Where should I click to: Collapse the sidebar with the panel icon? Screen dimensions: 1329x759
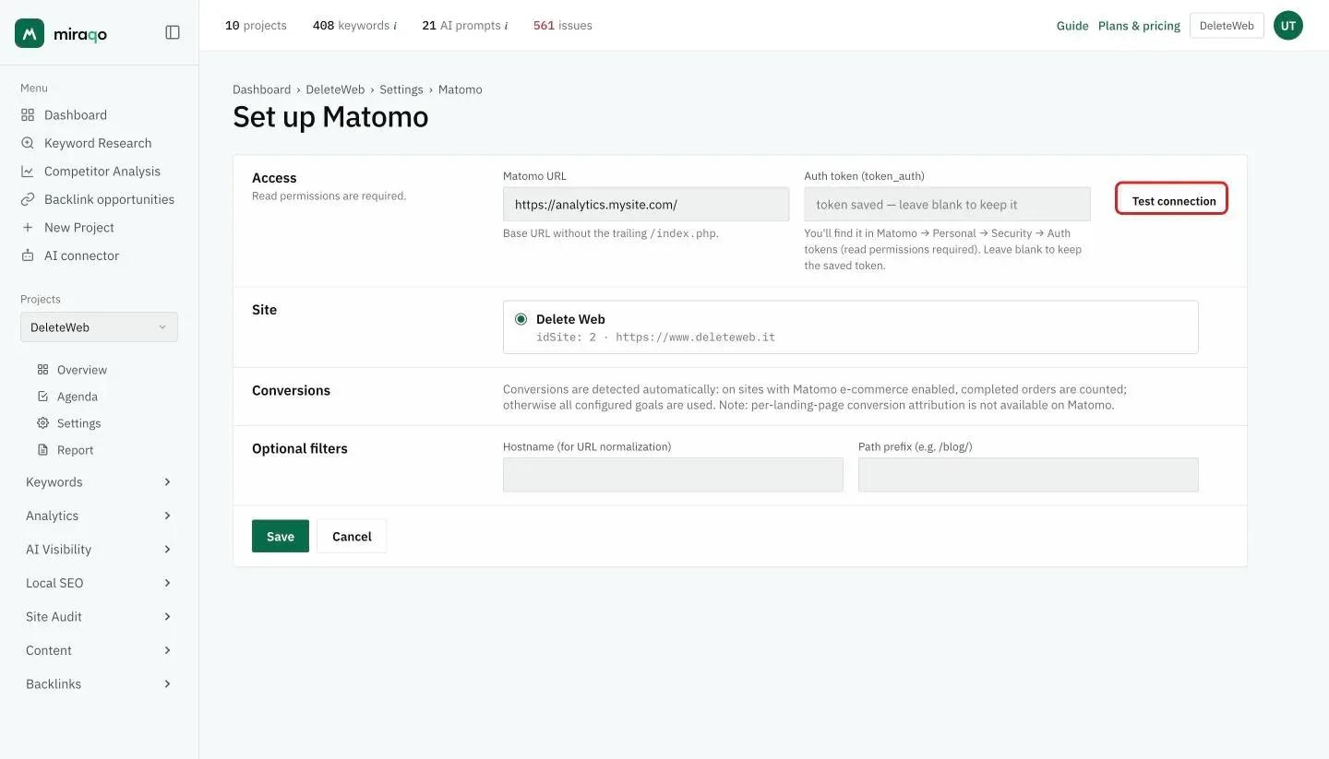[173, 32]
